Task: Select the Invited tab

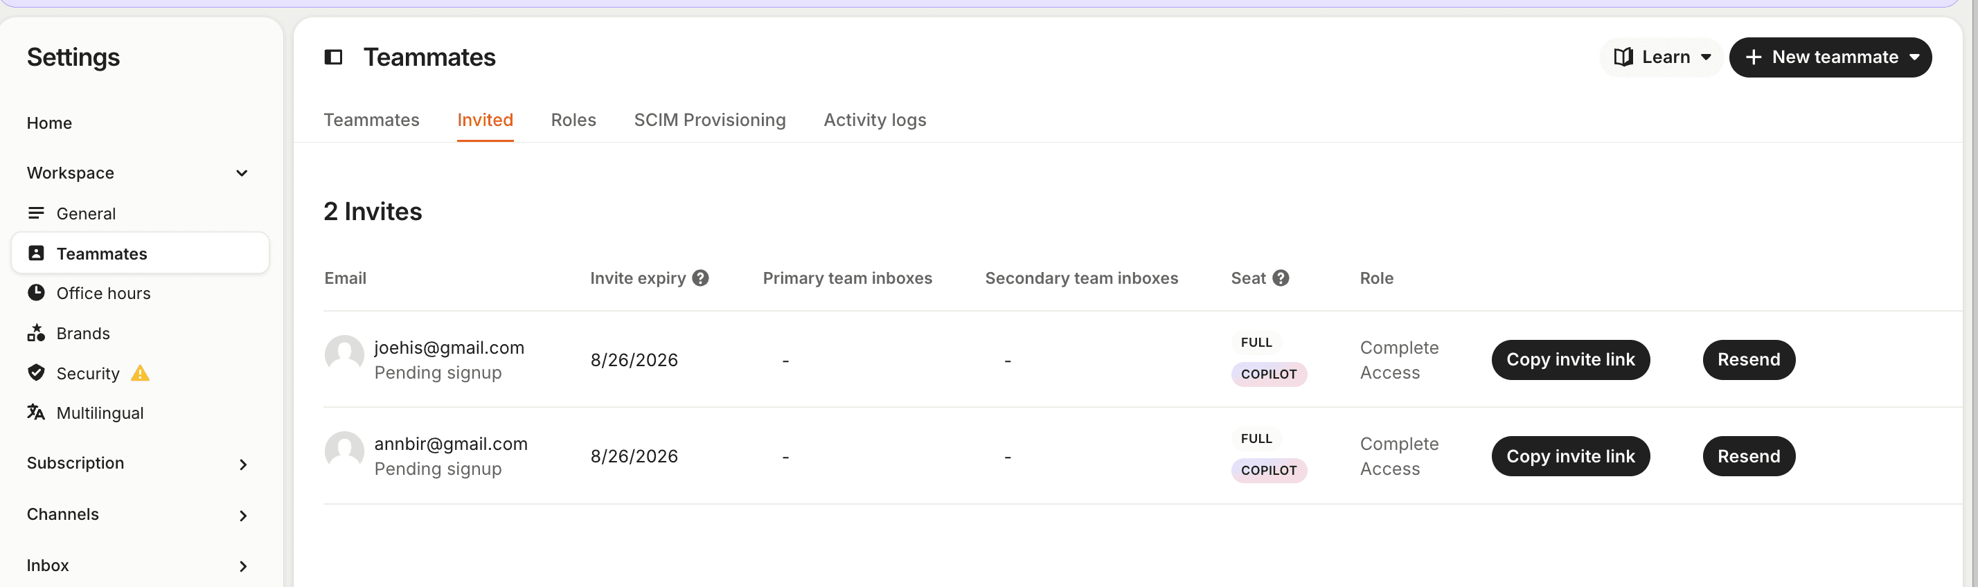Action: tap(485, 120)
